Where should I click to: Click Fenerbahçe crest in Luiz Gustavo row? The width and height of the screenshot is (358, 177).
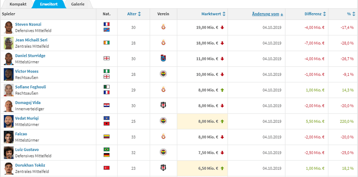(163, 152)
